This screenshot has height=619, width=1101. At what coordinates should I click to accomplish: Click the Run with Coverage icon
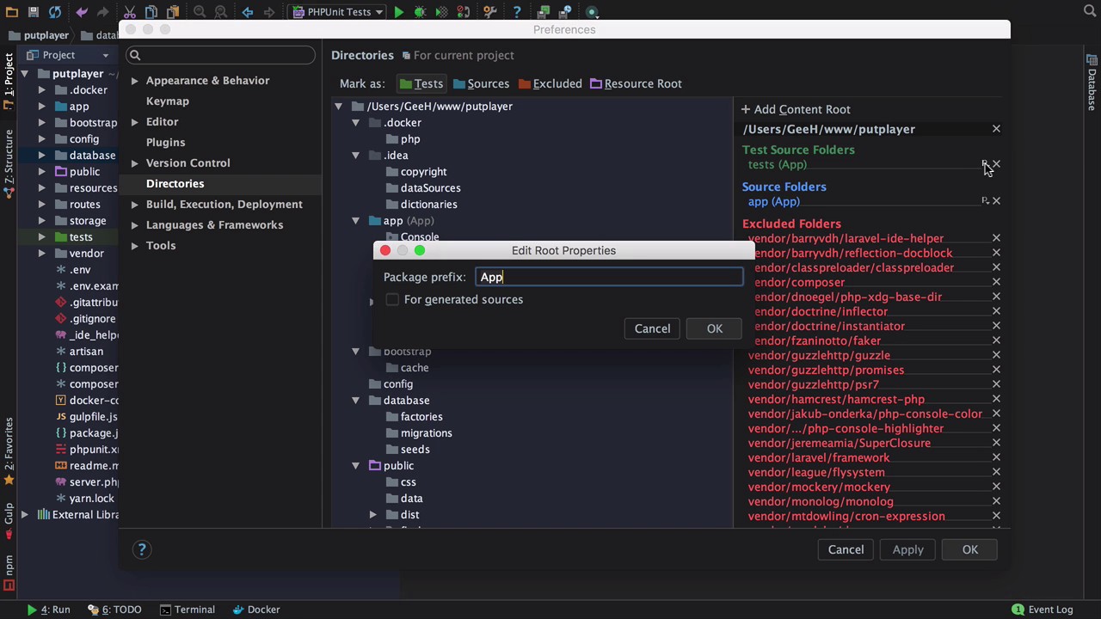click(442, 12)
